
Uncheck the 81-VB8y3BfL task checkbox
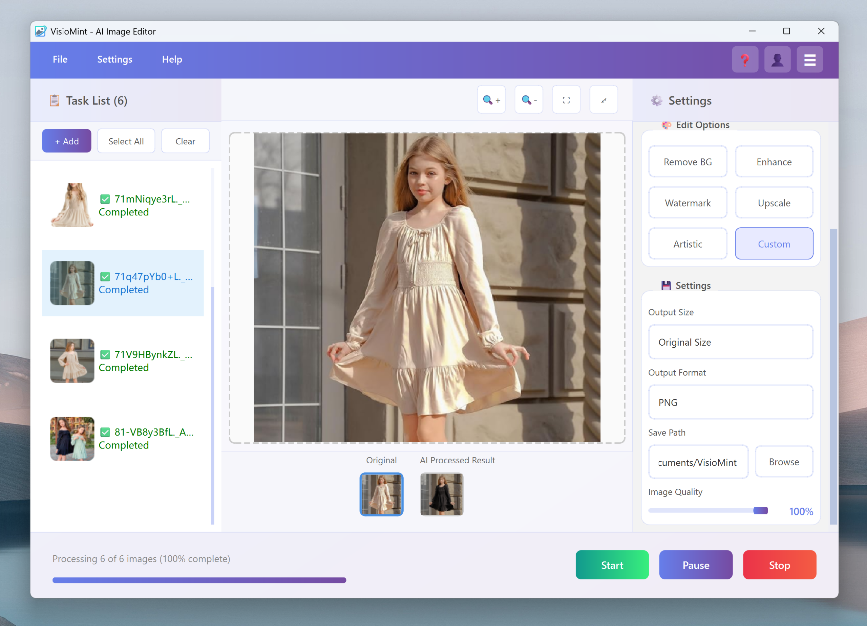105,432
